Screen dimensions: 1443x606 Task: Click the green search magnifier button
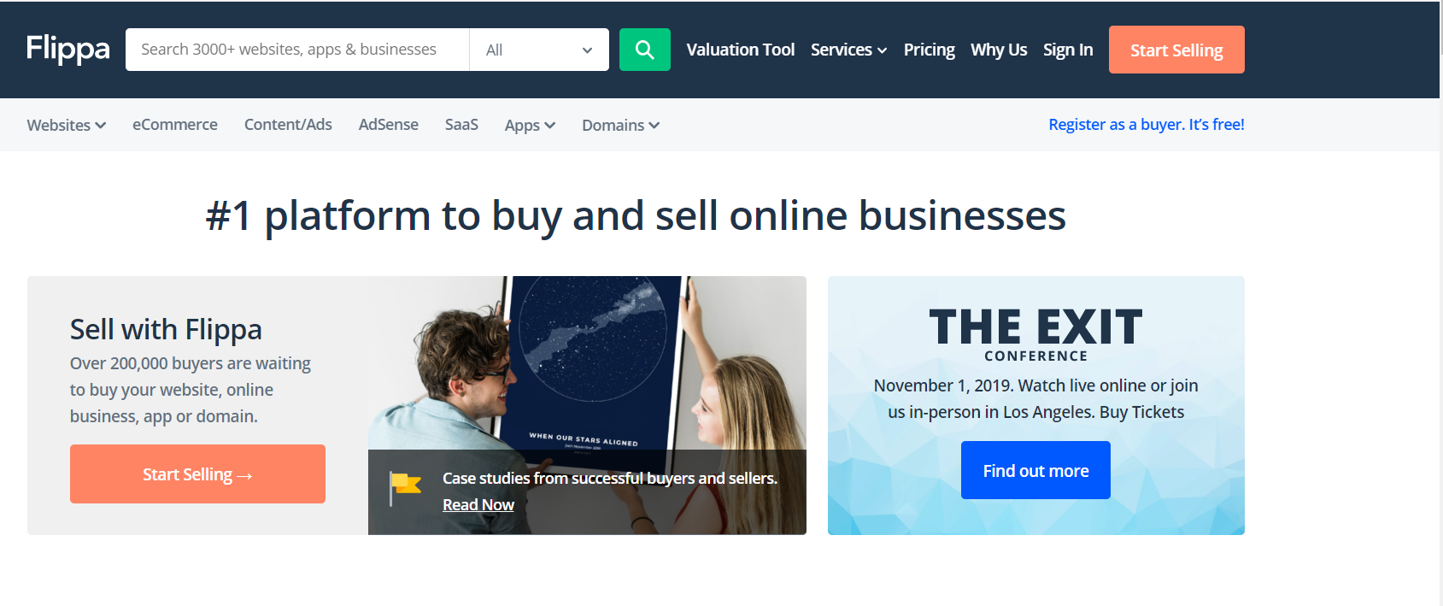click(644, 50)
